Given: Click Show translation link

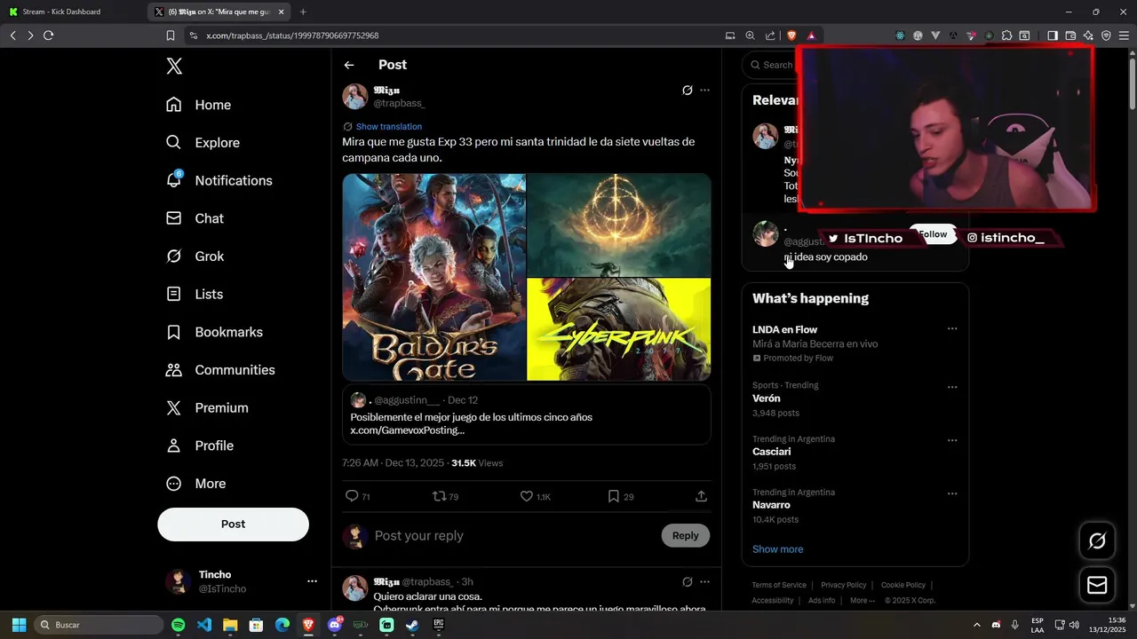Looking at the screenshot, I should (x=389, y=127).
